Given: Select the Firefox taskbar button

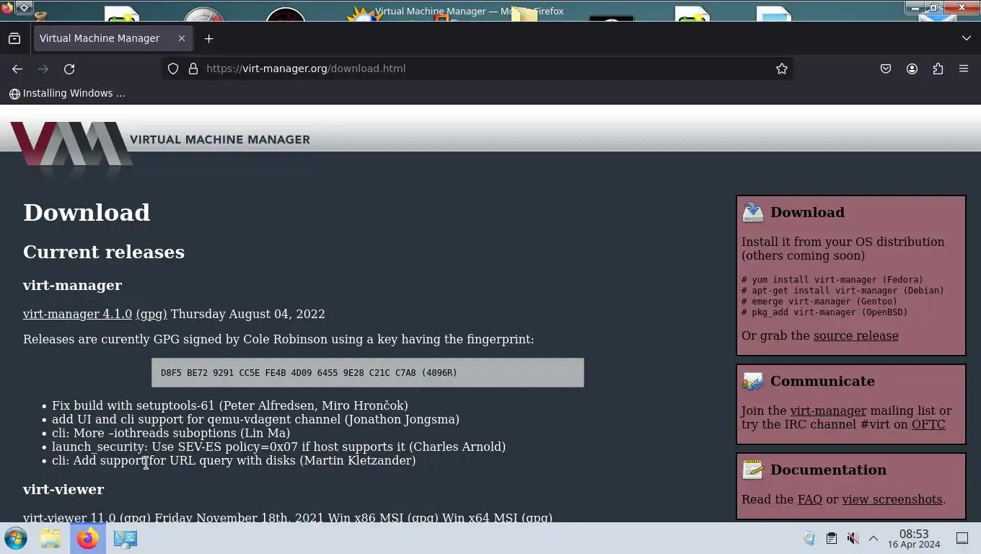Looking at the screenshot, I should 88,538.
